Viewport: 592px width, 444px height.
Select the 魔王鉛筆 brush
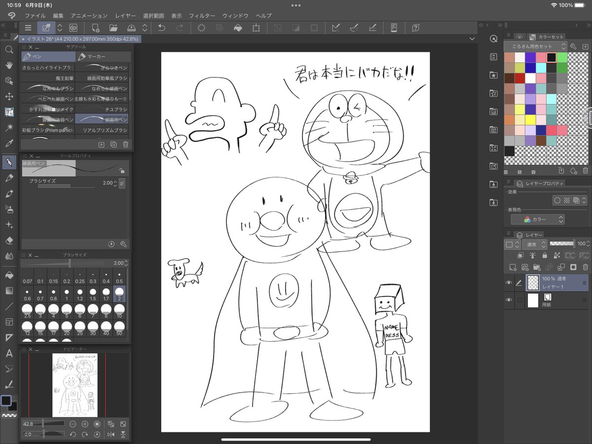[x=48, y=78]
